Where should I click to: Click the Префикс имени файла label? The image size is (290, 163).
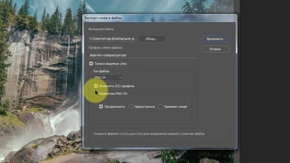pyautogui.click(x=106, y=48)
